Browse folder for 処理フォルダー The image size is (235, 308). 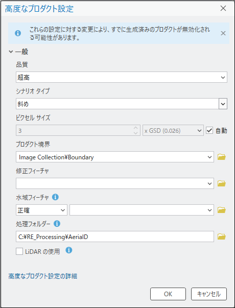coord(221,236)
